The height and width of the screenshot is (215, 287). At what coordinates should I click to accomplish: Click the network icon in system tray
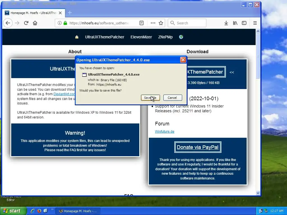261,211
